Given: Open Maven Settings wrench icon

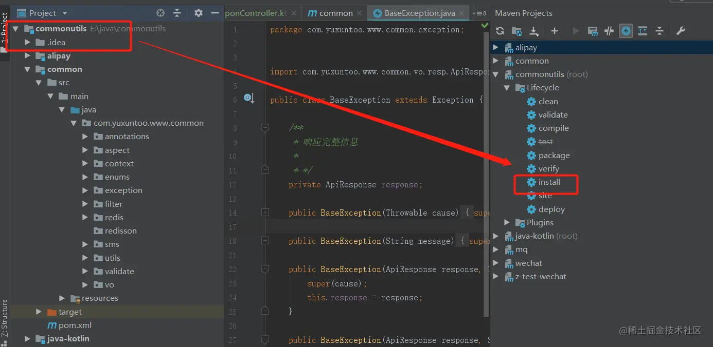Looking at the screenshot, I should [x=681, y=31].
